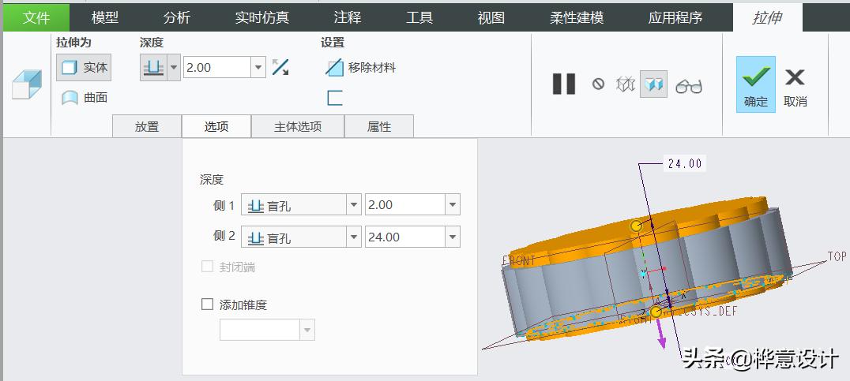Screen dimensions: 850x381
Task: Toggle 移除材料 remove material
Action: click(360, 68)
